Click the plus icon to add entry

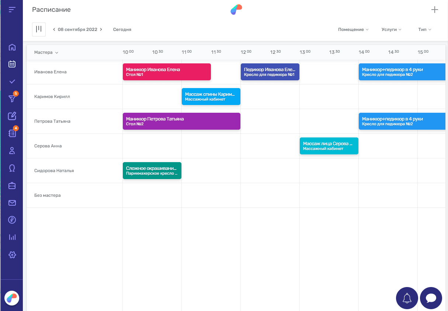(x=435, y=10)
